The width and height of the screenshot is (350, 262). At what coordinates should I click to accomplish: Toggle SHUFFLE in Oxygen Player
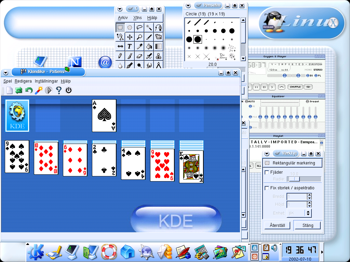click(295, 87)
